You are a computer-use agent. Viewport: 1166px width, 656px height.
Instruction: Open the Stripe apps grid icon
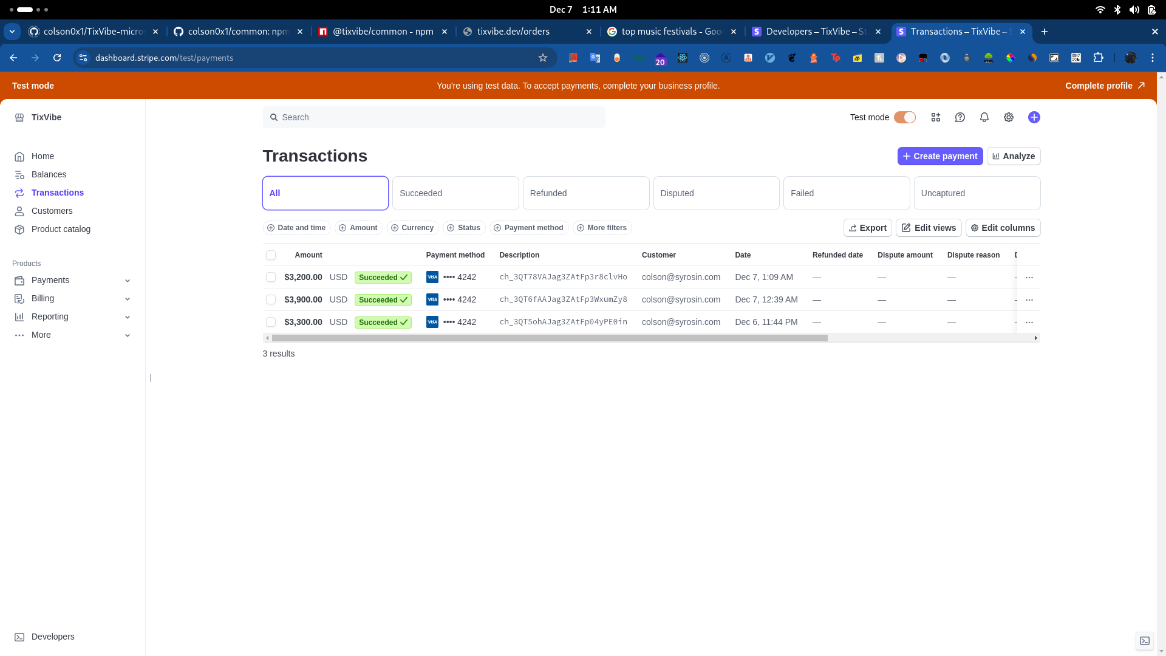pos(936,117)
